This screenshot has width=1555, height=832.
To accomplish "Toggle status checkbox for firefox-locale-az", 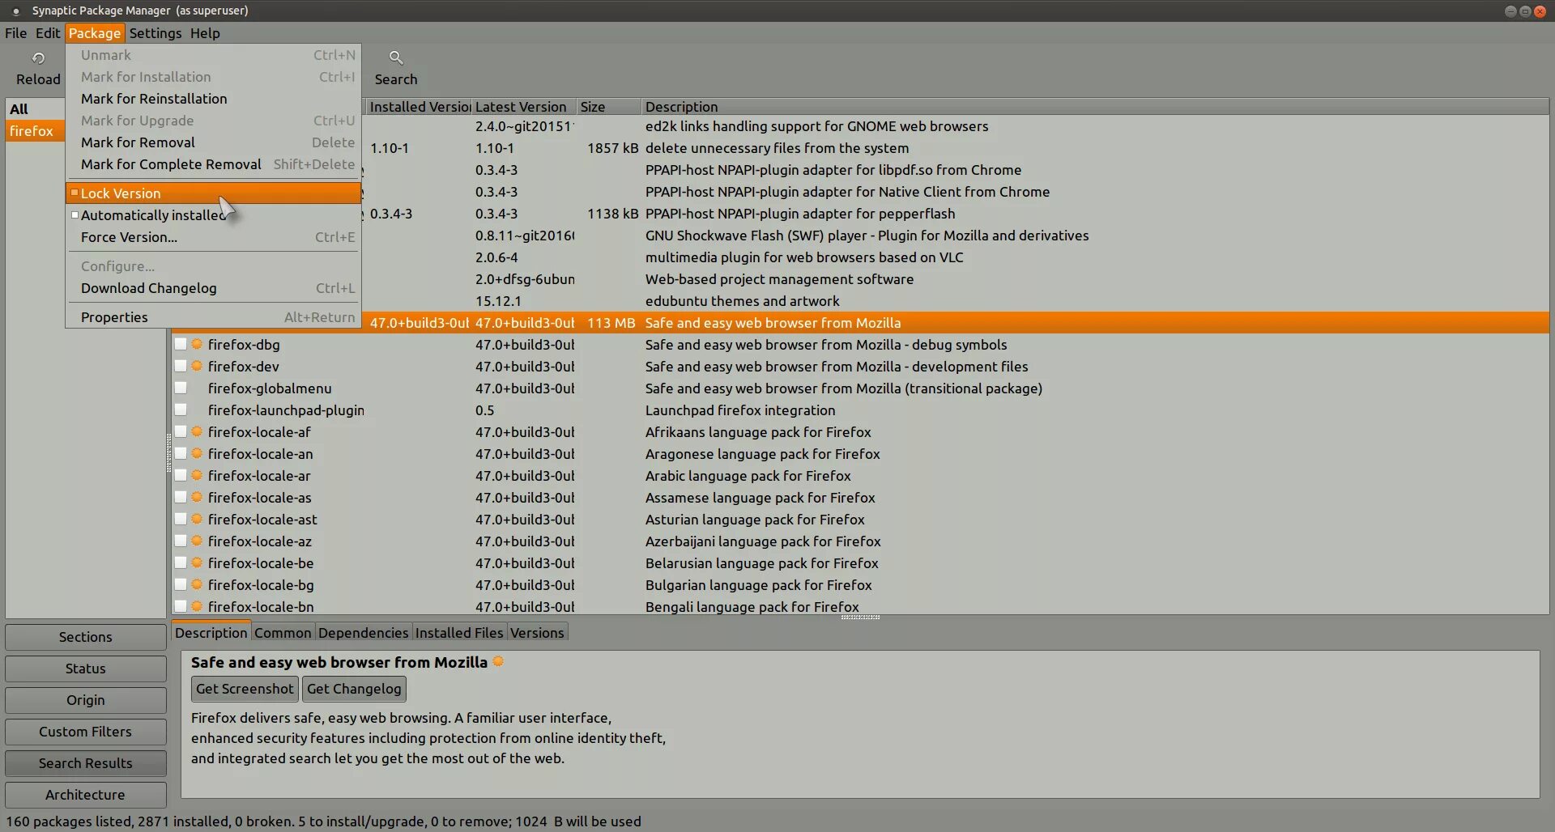I will pyautogui.click(x=181, y=541).
